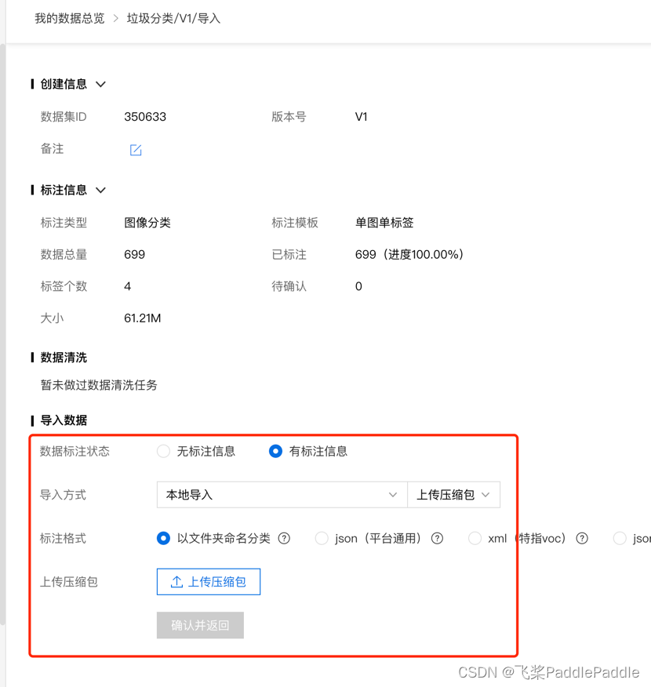Choose 以文件夹命名分类 annotation format
651x687 pixels.
click(x=163, y=538)
